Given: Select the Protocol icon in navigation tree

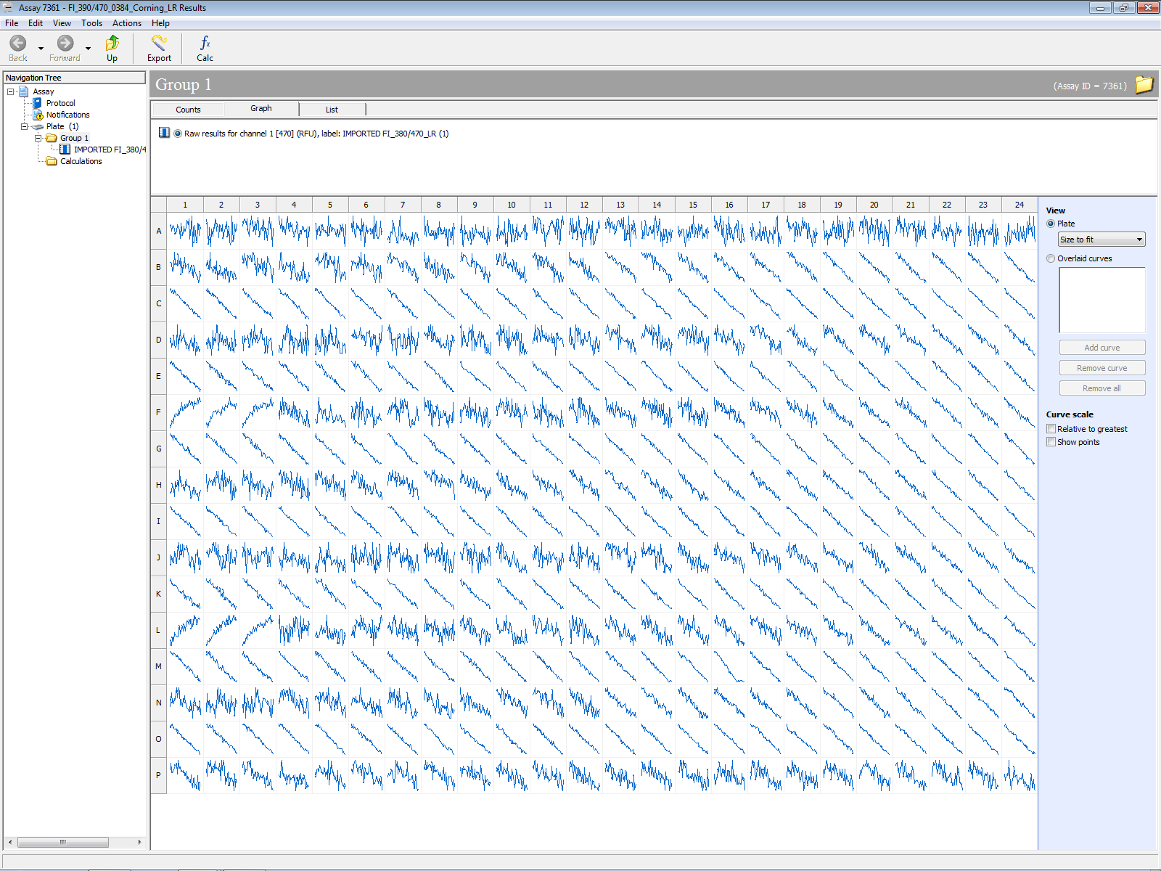Looking at the screenshot, I should point(37,103).
